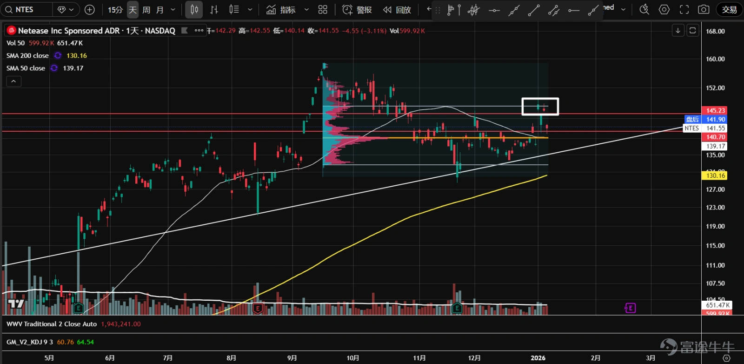
Task: Select the ray line drawing tool
Action: [x=593, y=10]
